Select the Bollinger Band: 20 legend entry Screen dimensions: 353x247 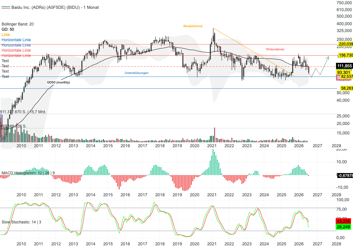[18, 24]
